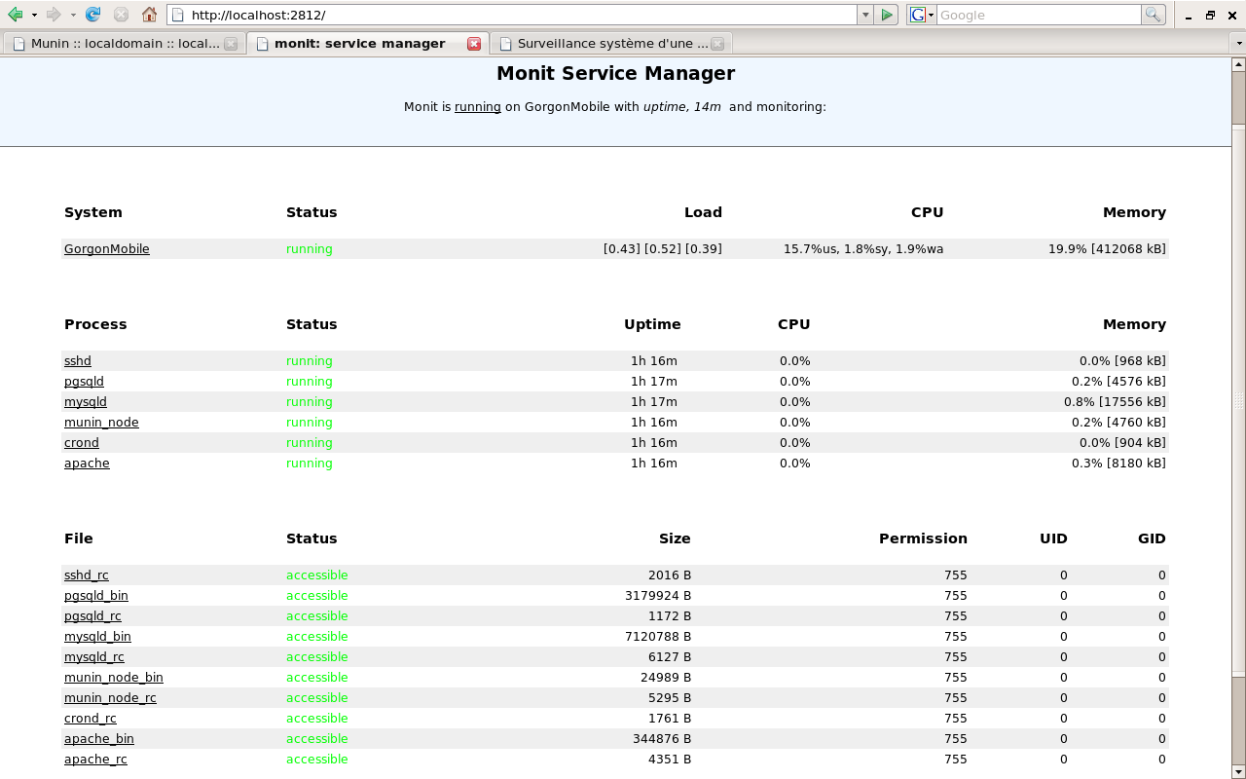Open the Google search engine selector
Screen dimensions: 1246x779
coord(922,15)
